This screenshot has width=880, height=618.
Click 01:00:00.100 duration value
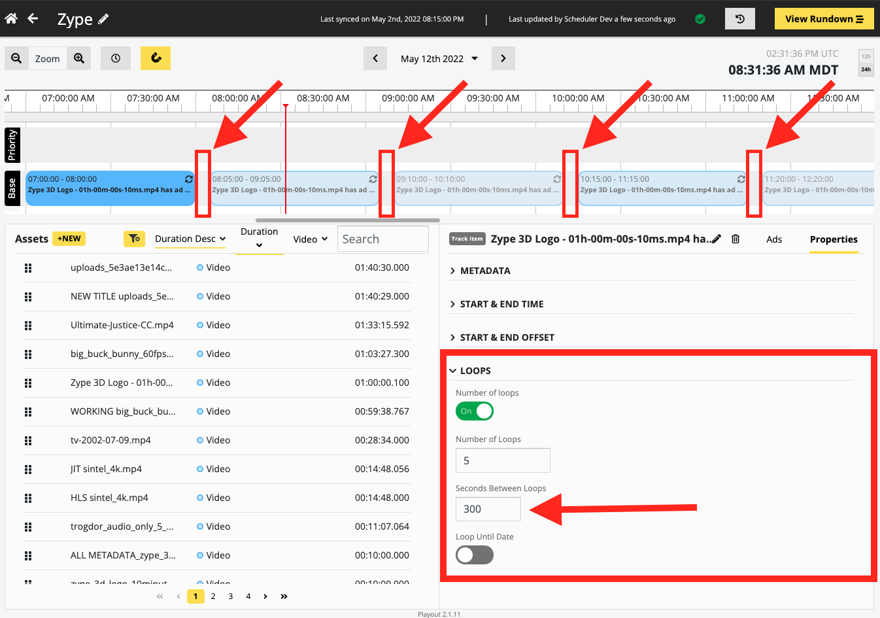(382, 383)
